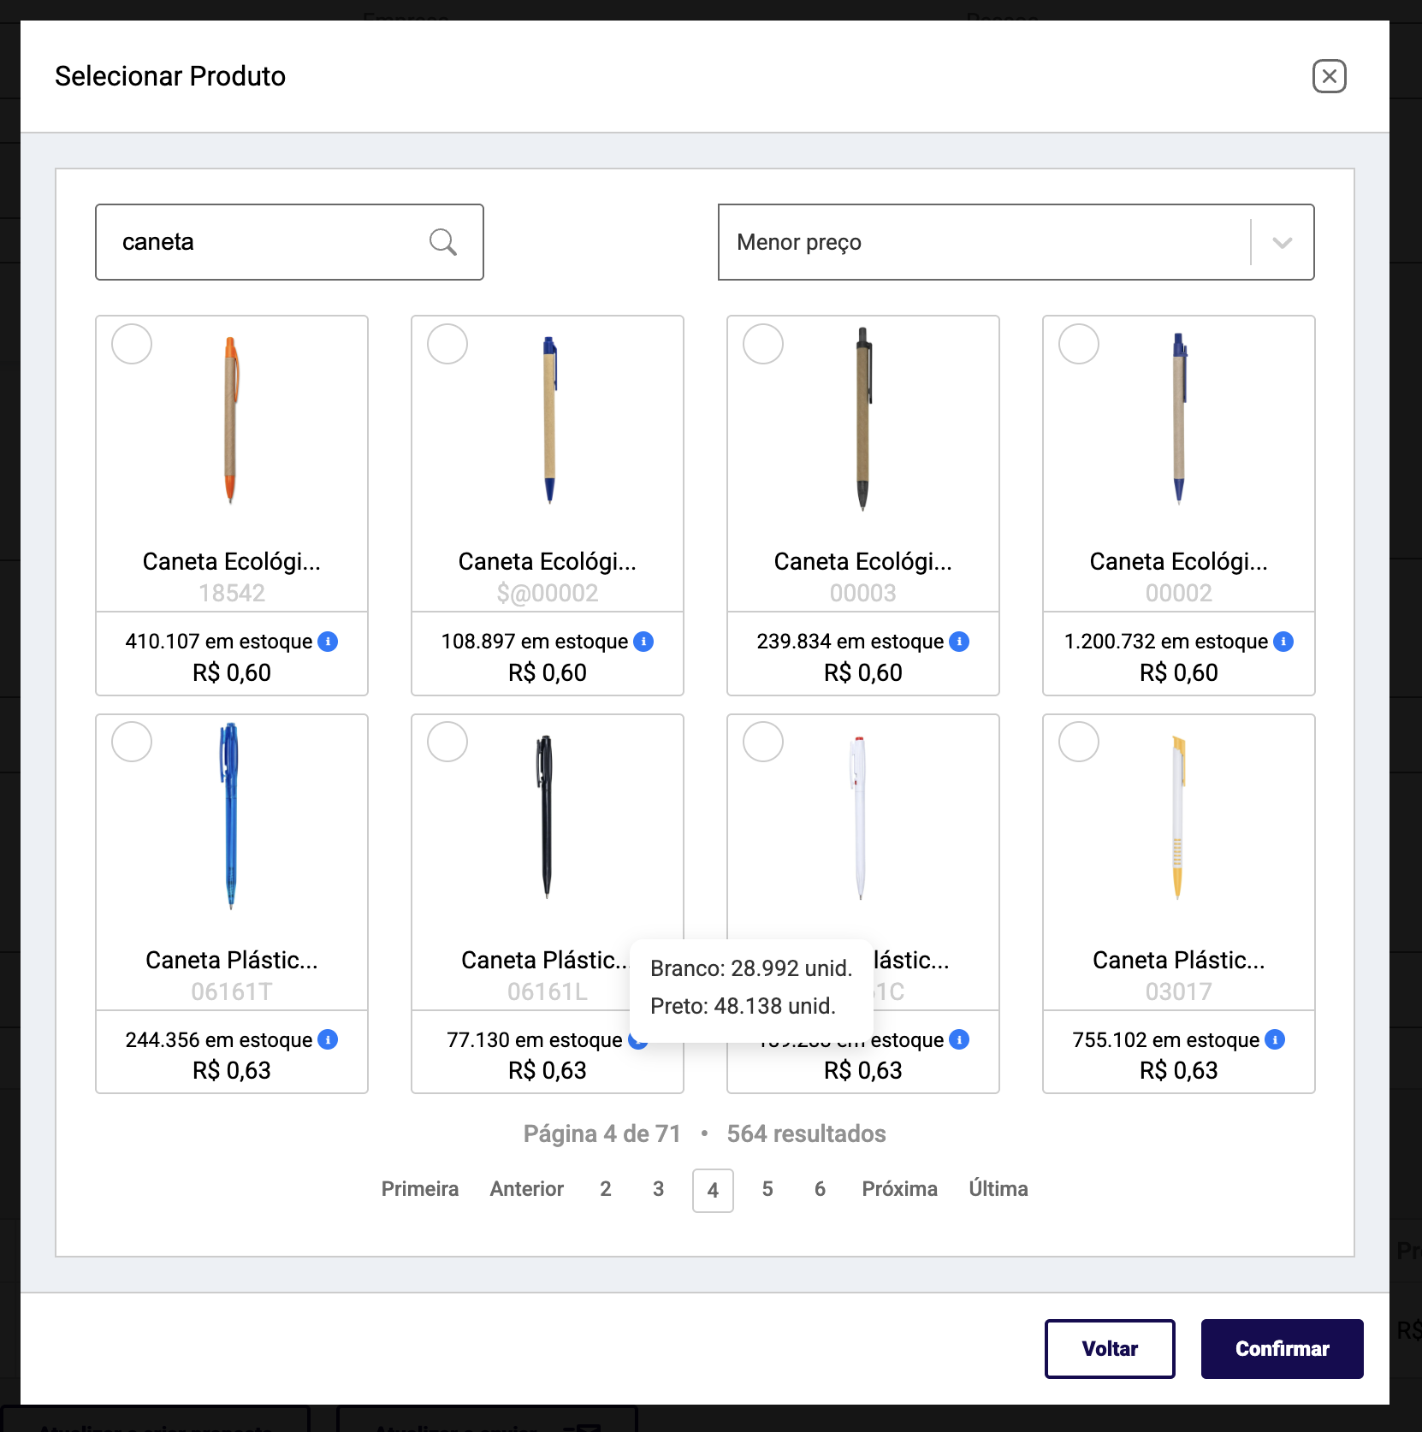Show stock info for product 03017
Image resolution: width=1422 pixels, height=1432 pixels.
[x=1275, y=1039]
